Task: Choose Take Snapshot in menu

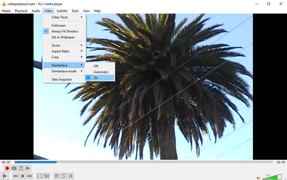Action: coord(64,79)
